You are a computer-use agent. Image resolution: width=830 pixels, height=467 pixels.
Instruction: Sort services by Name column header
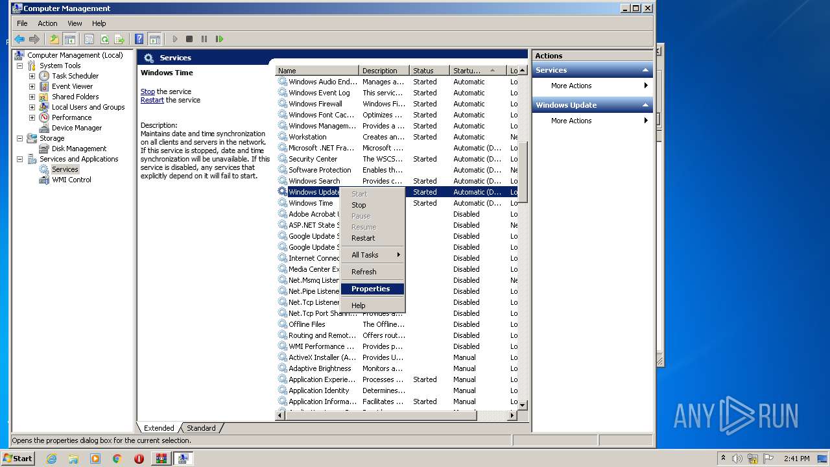tap(317, 71)
